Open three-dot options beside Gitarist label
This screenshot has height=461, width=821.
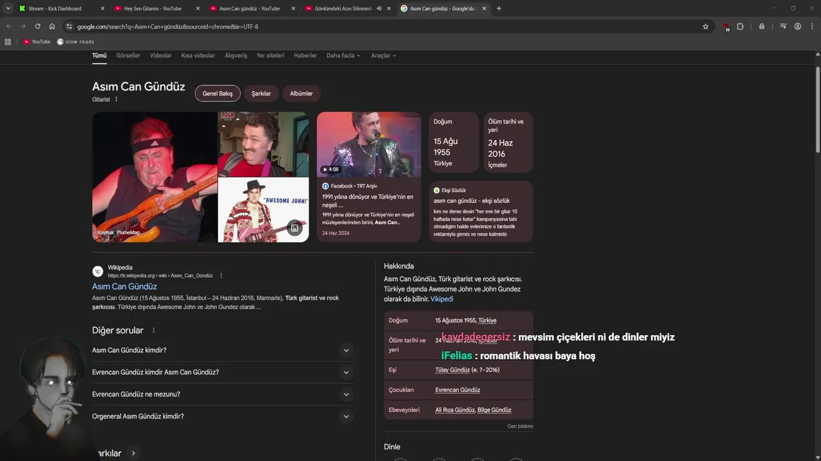116,99
